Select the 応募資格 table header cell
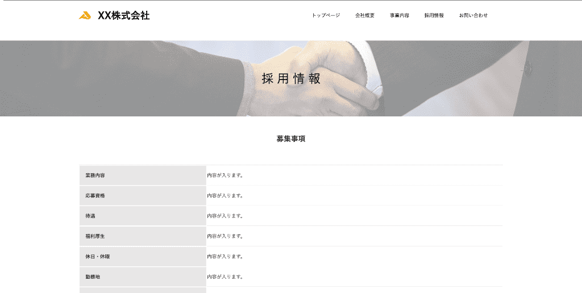The height and width of the screenshot is (293, 582). pos(143,195)
